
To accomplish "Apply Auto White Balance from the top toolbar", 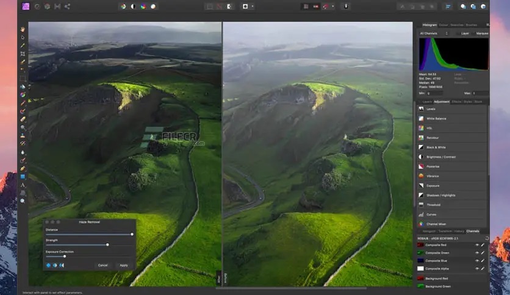I will coord(153,7).
